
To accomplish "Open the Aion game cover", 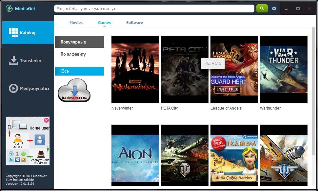I will [x=135, y=155].
